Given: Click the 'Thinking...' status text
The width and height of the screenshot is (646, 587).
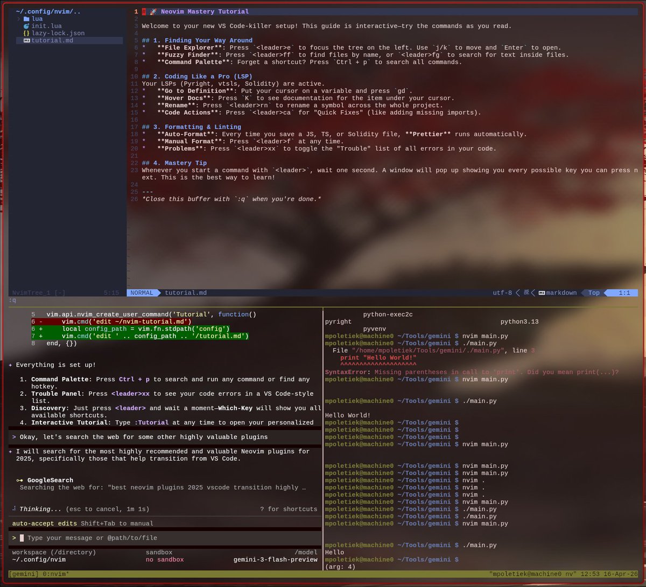Looking at the screenshot, I should pyautogui.click(x=40, y=509).
